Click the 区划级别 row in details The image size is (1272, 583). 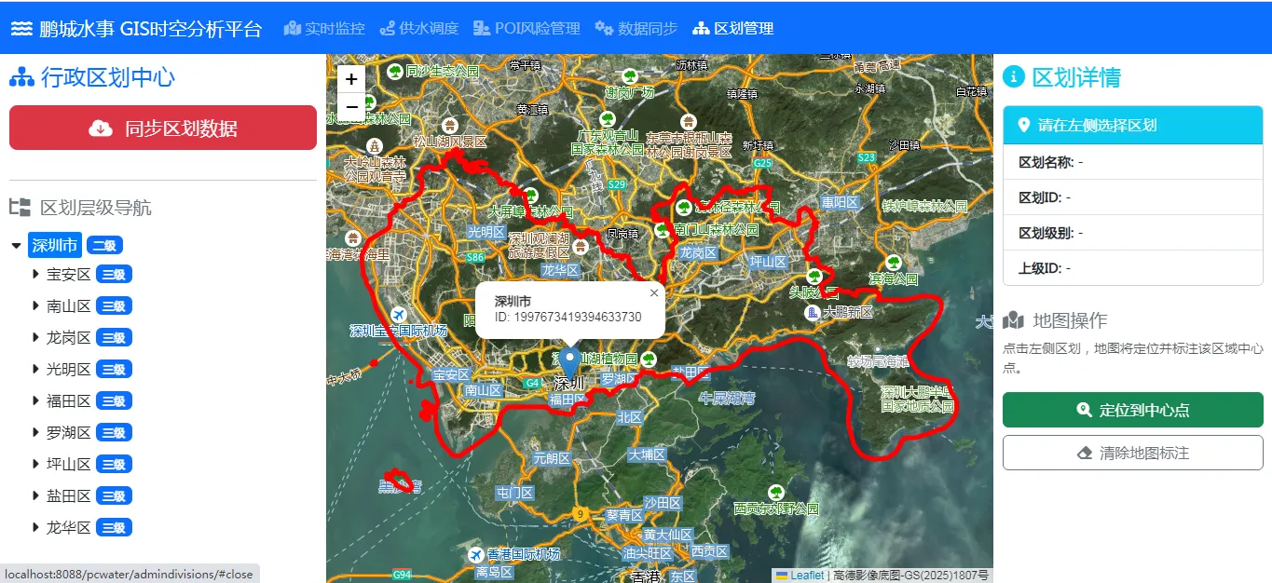point(1132,233)
